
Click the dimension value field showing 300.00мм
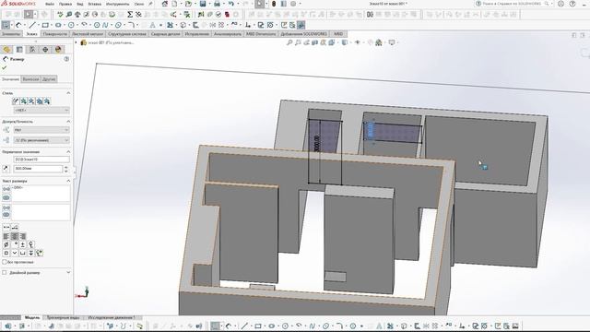pyautogui.click(x=38, y=169)
